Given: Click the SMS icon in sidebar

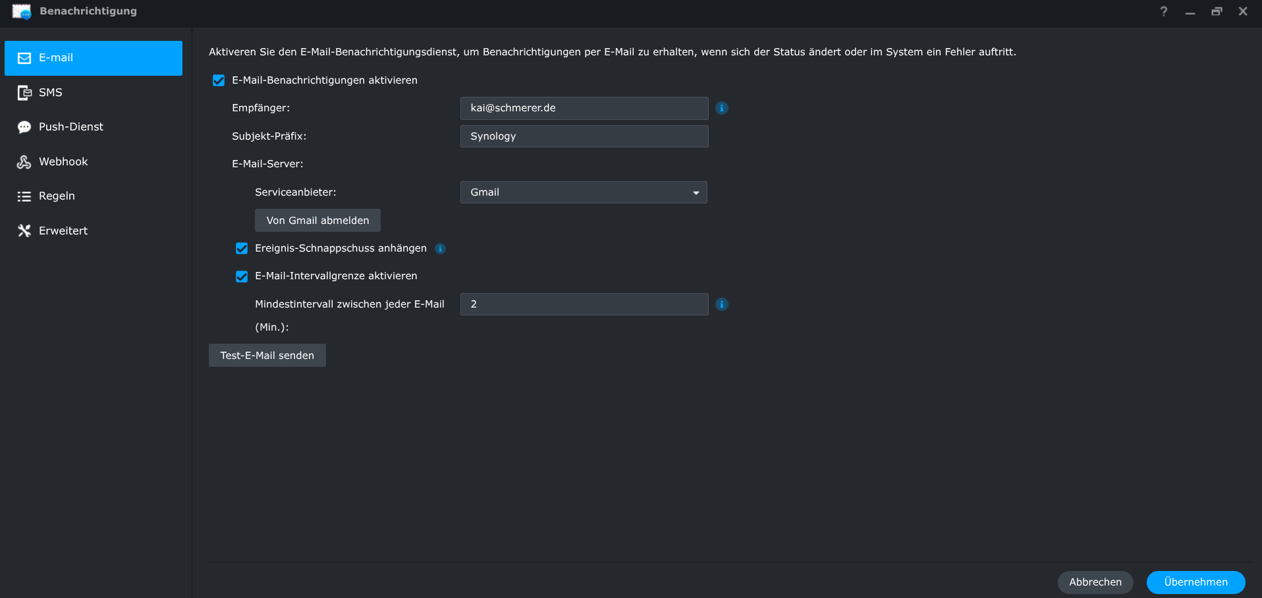Looking at the screenshot, I should 24,93.
